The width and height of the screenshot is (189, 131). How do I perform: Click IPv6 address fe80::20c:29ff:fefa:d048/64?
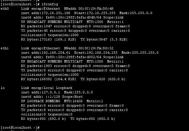coord(65,18)
